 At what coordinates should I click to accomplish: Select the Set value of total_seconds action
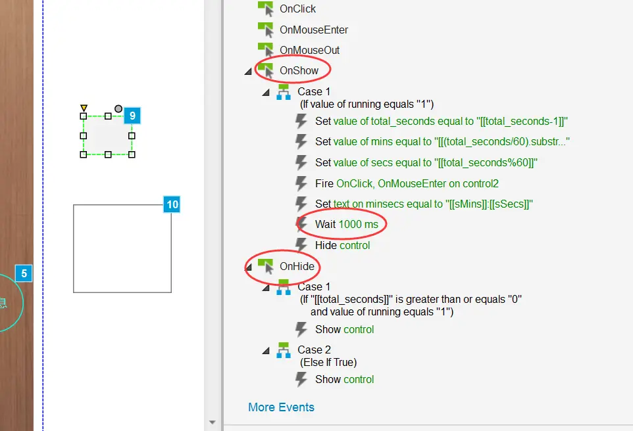441,121
